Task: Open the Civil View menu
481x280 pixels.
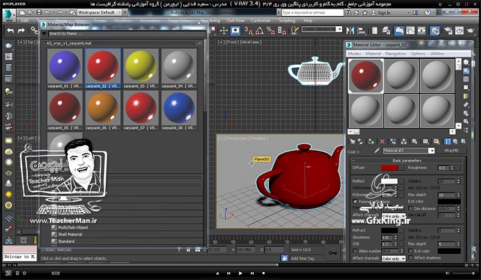Action: (235, 20)
